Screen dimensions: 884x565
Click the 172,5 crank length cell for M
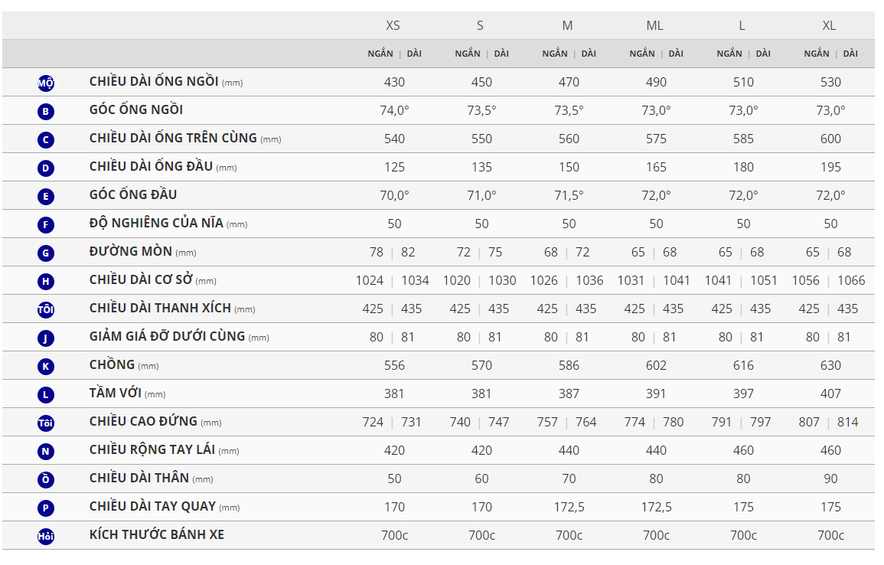[x=569, y=507]
